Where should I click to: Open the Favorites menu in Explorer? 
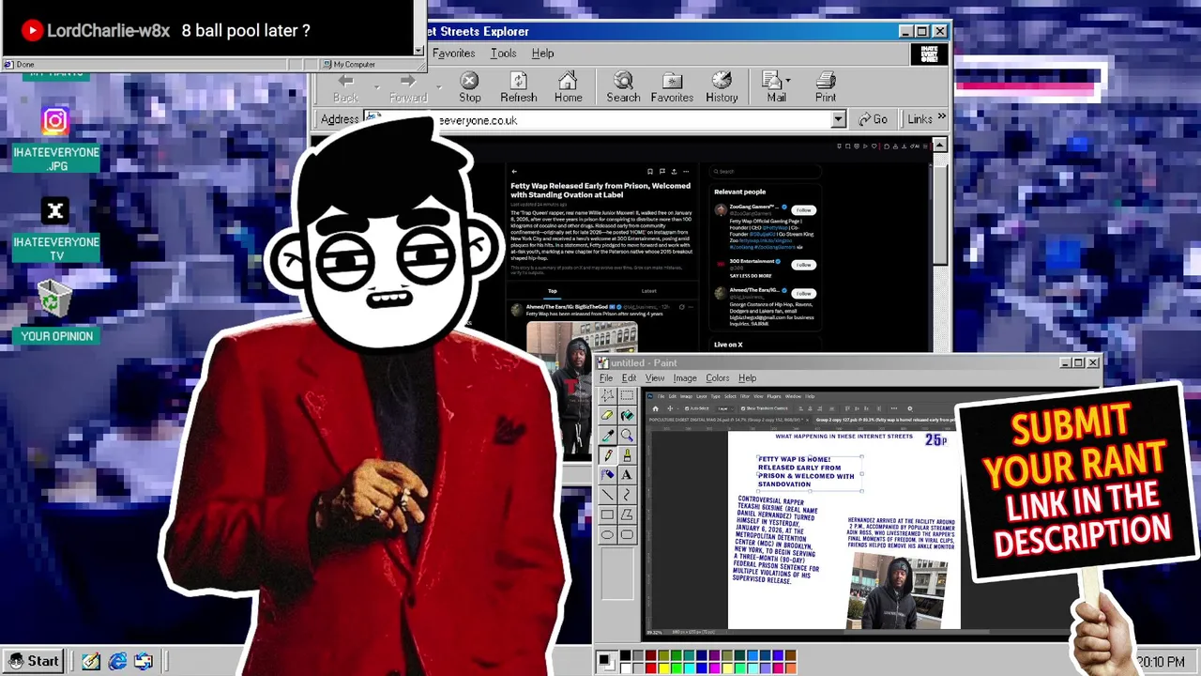(453, 54)
